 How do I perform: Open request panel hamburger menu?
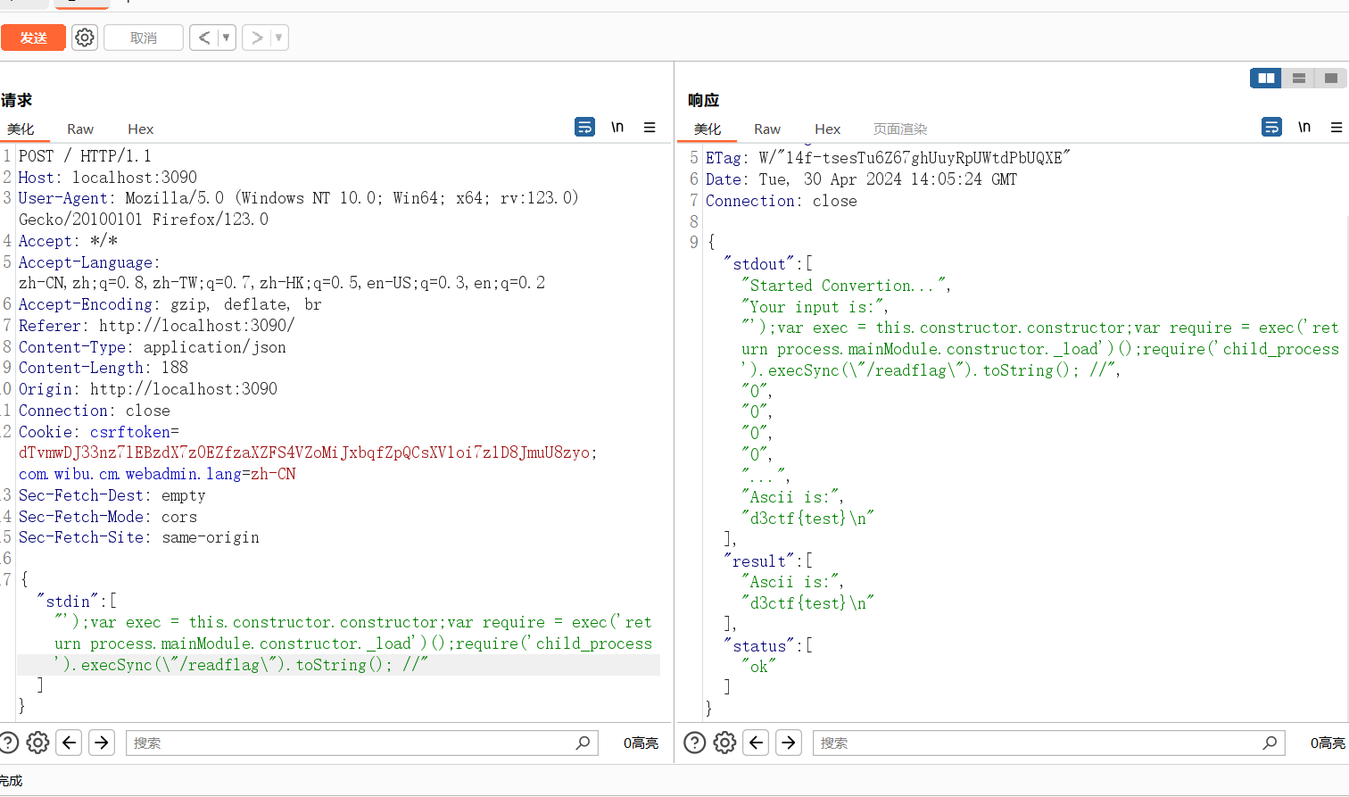[x=650, y=128]
